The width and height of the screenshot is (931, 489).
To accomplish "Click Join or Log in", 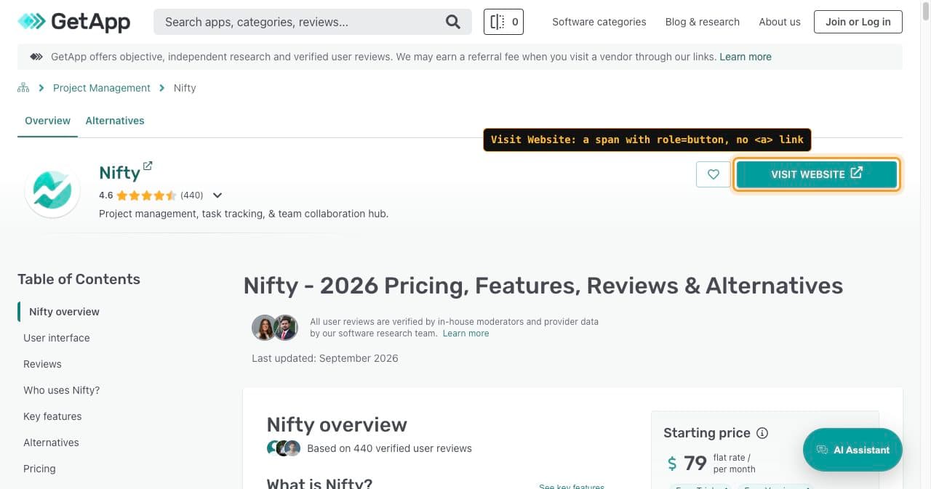I will (858, 22).
